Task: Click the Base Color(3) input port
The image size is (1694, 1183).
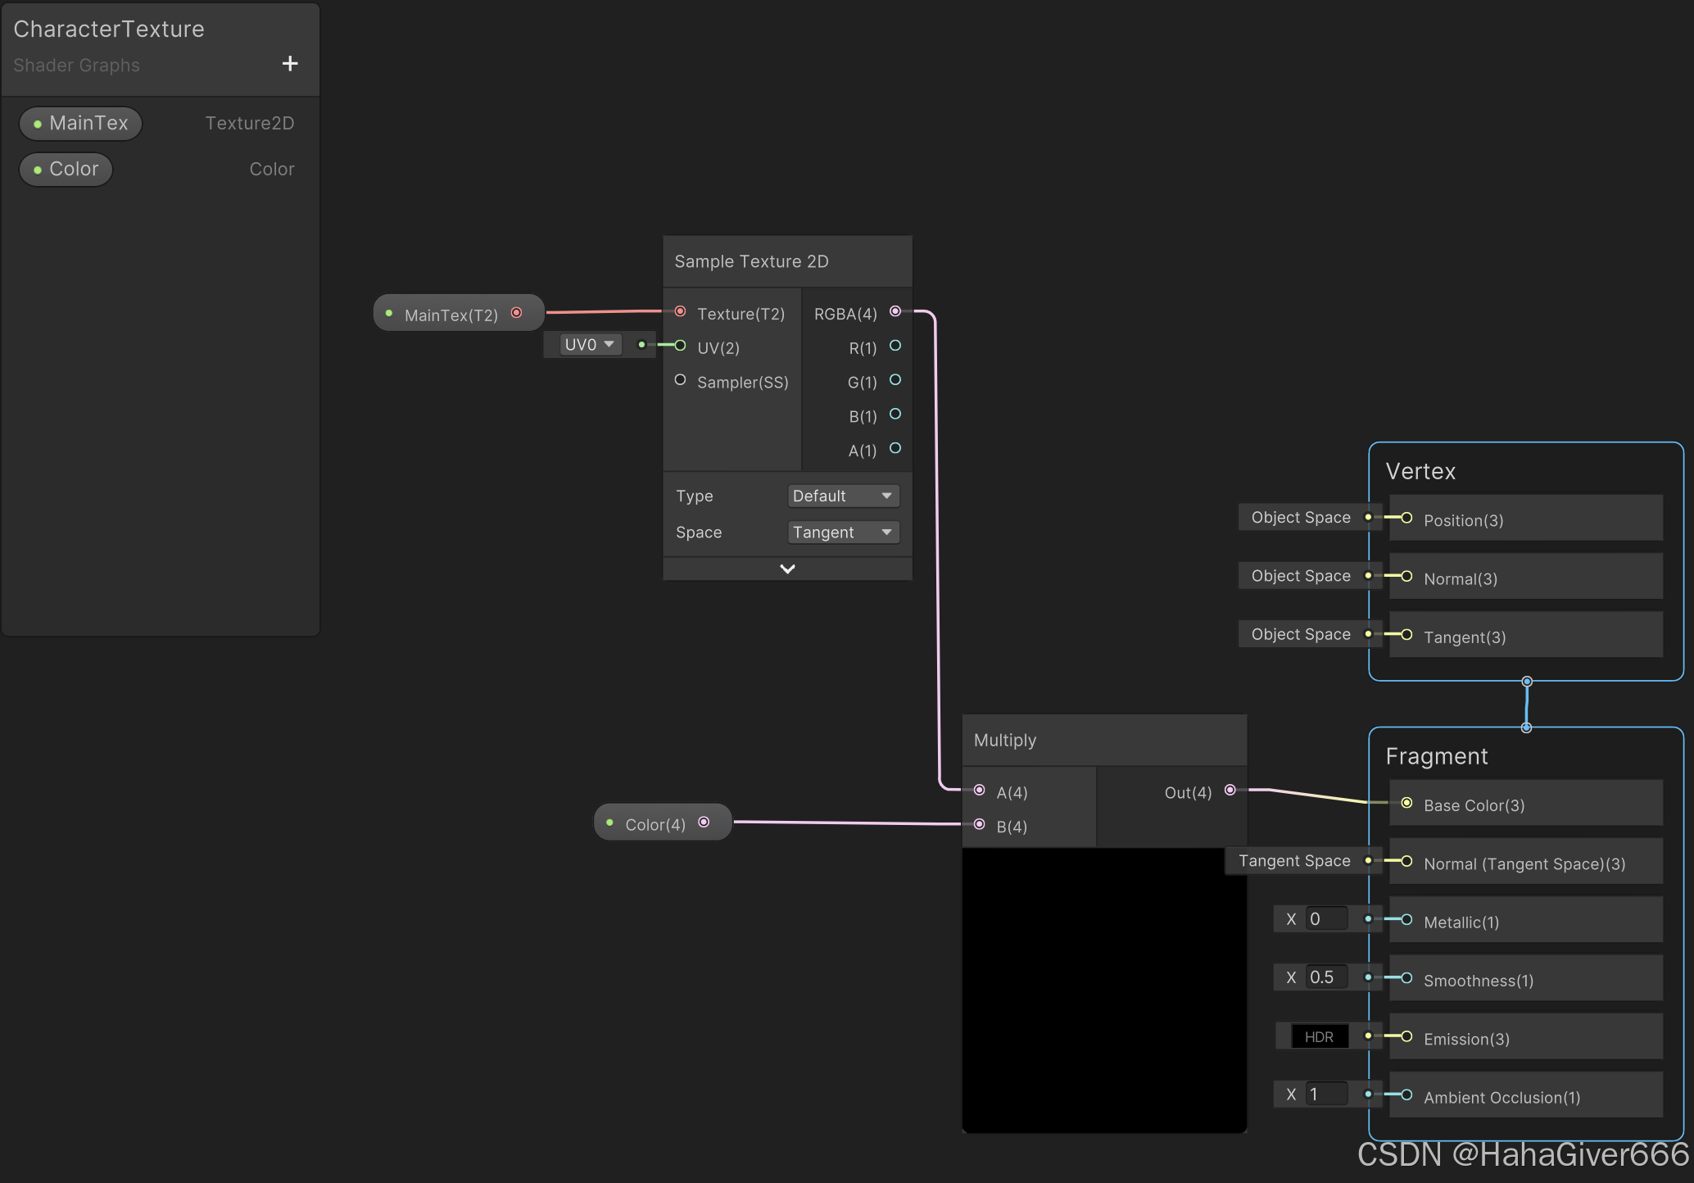Action: 1406,803
